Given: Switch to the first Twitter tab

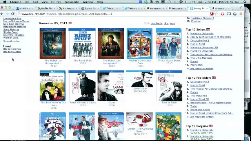Looking at the screenshot, I should tap(111, 8).
